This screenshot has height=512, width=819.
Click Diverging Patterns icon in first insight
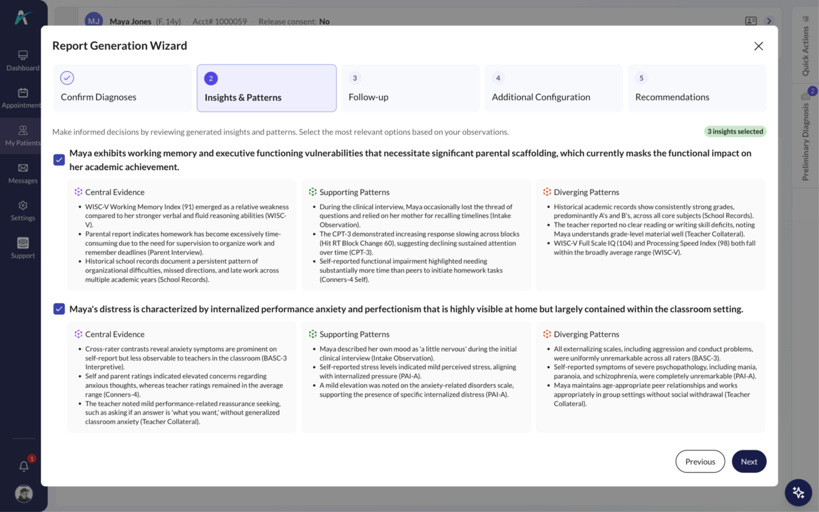[547, 192]
